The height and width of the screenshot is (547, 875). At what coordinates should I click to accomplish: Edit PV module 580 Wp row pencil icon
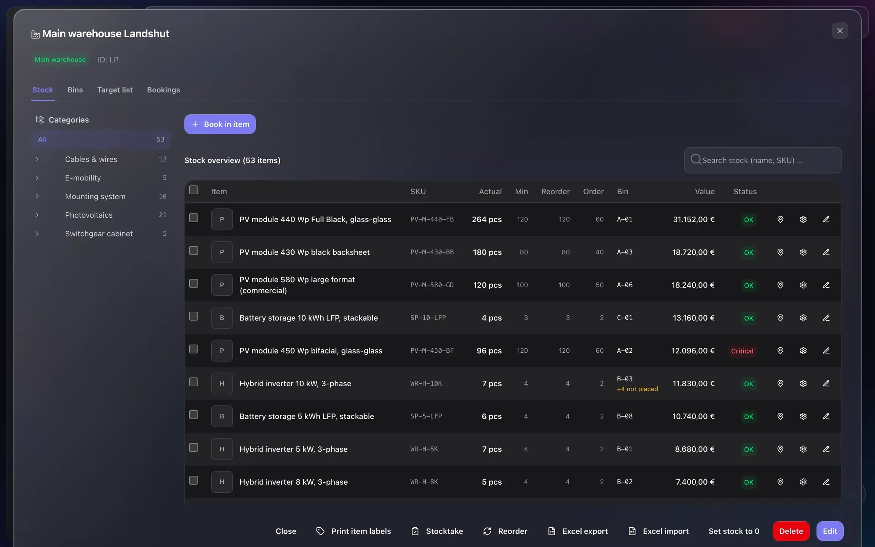pos(826,285)
